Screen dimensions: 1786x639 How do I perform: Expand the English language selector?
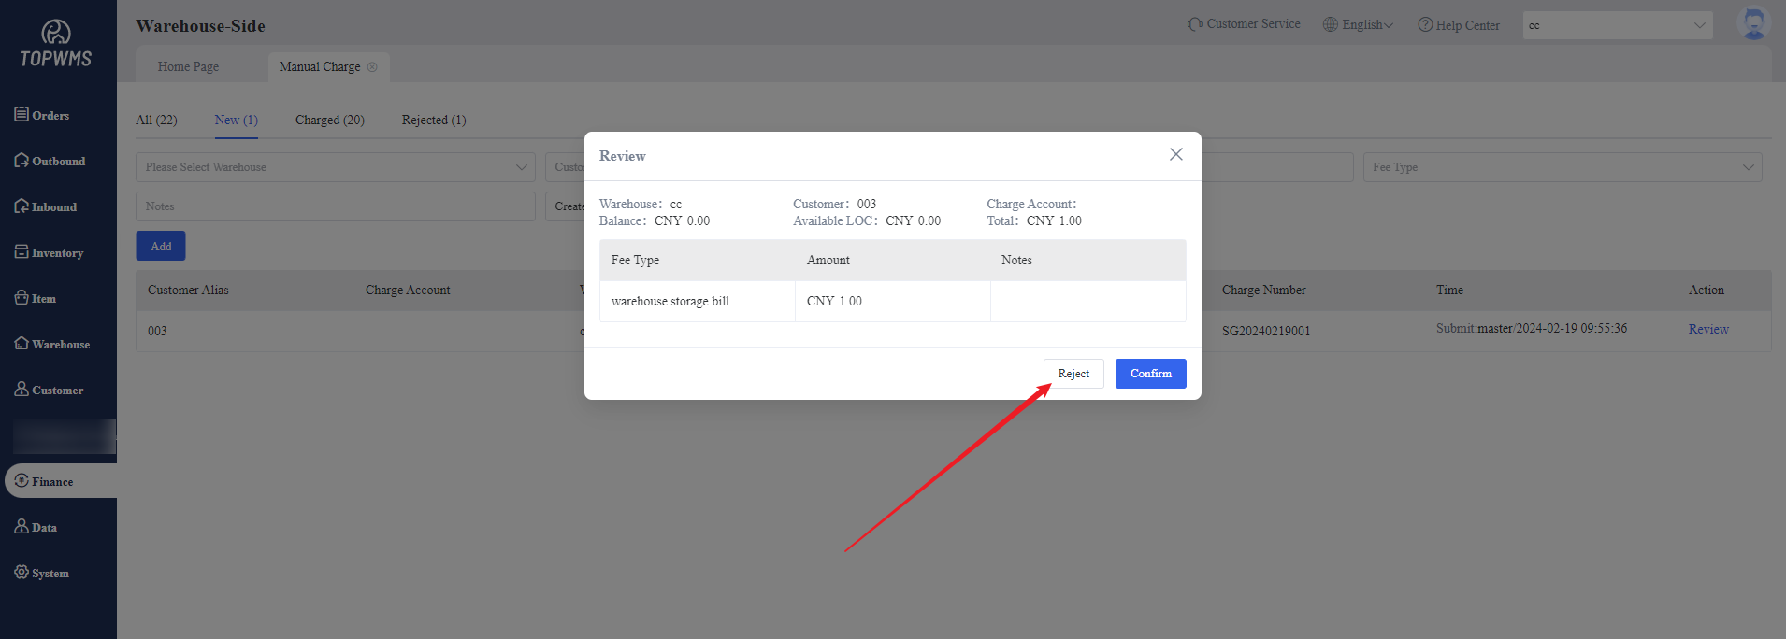tap(1358, 25)
